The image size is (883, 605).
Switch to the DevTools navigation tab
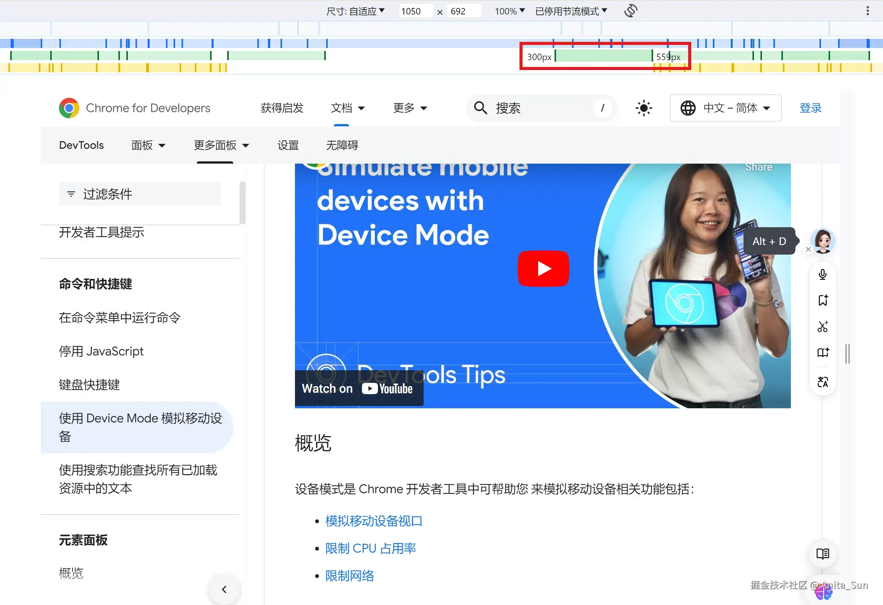click(x=81, y=145)
